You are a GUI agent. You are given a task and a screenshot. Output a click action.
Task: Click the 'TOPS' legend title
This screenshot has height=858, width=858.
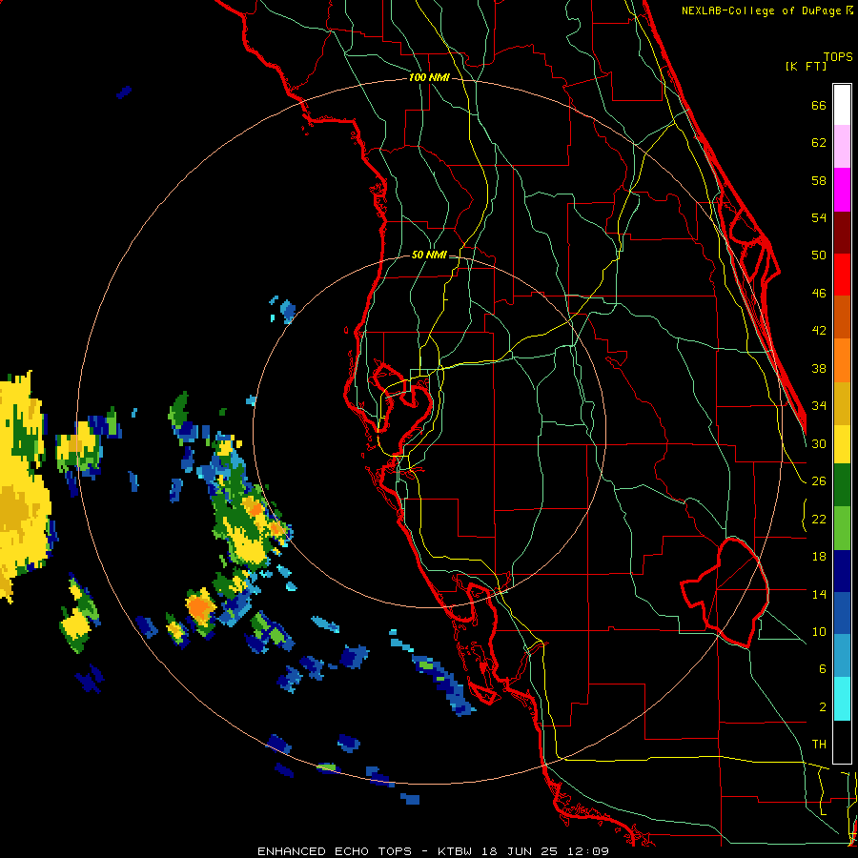[838, 56]
